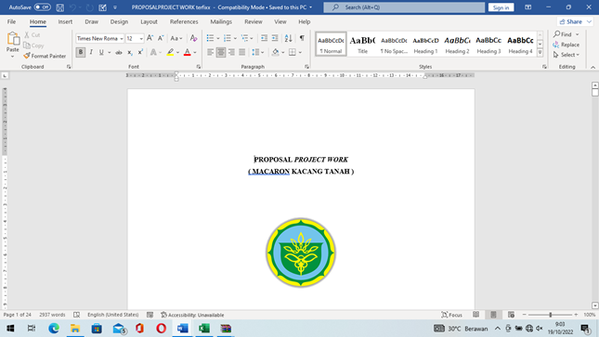Toggle Italic formatting button
Screen dimensions: 599x337
91,52
